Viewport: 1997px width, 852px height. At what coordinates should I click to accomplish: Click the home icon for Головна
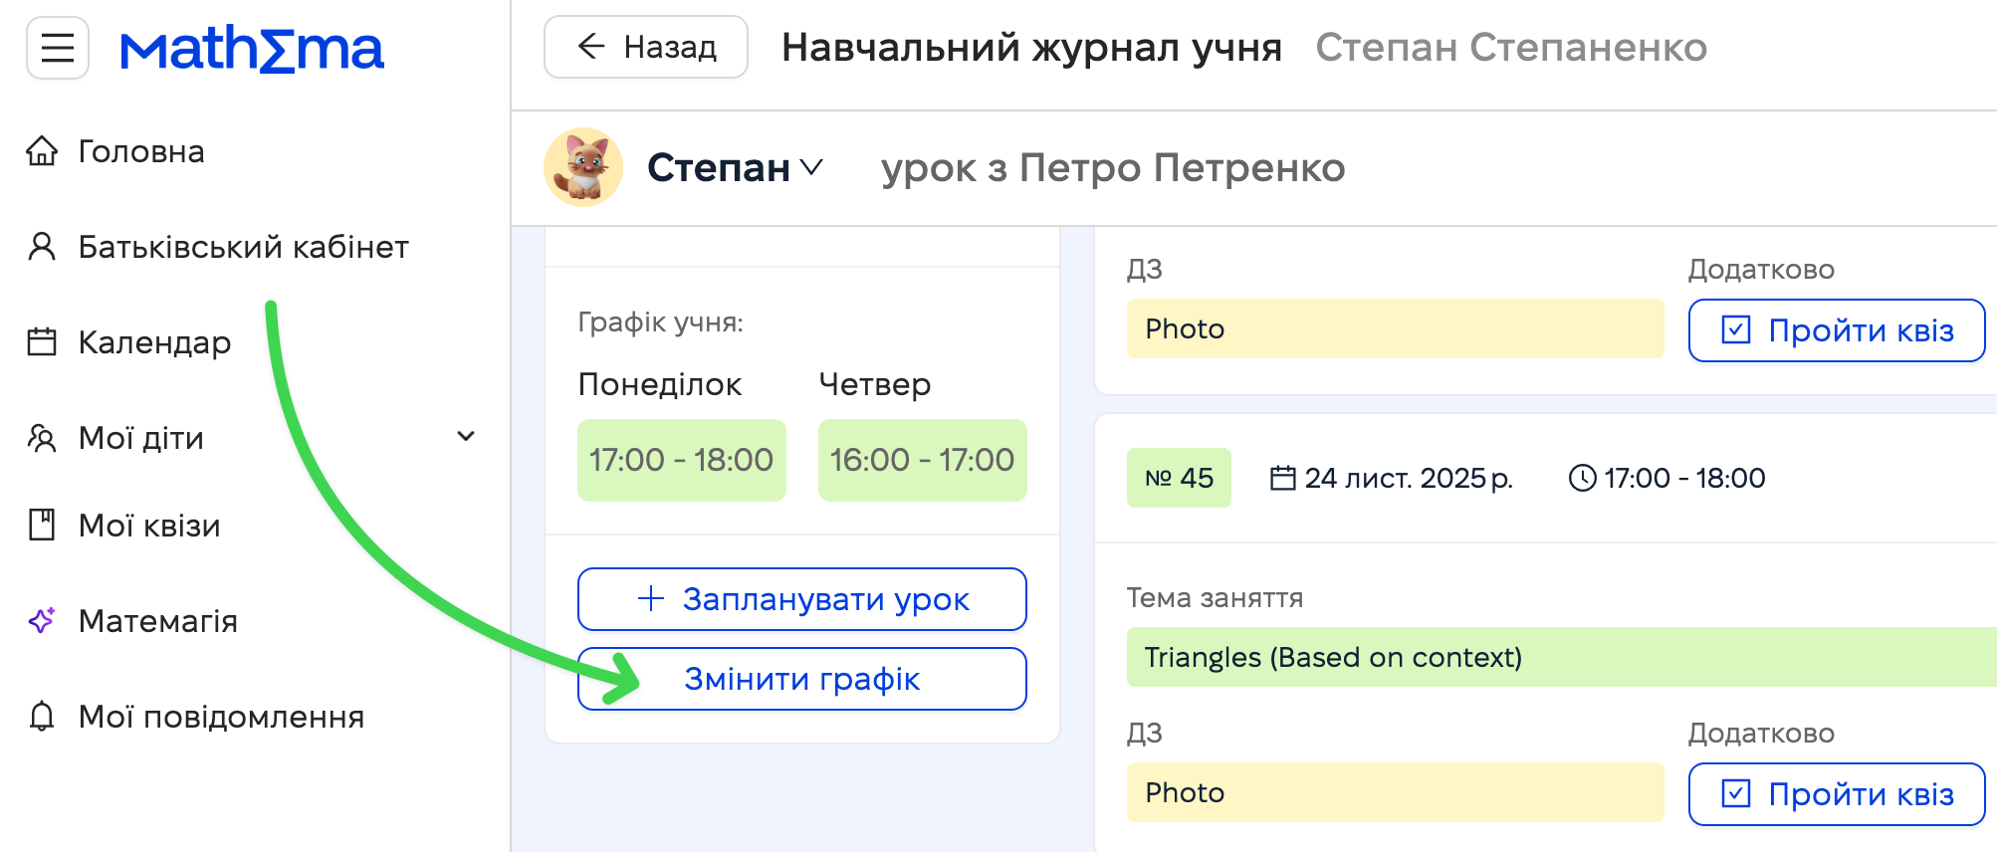coord(42,151)
